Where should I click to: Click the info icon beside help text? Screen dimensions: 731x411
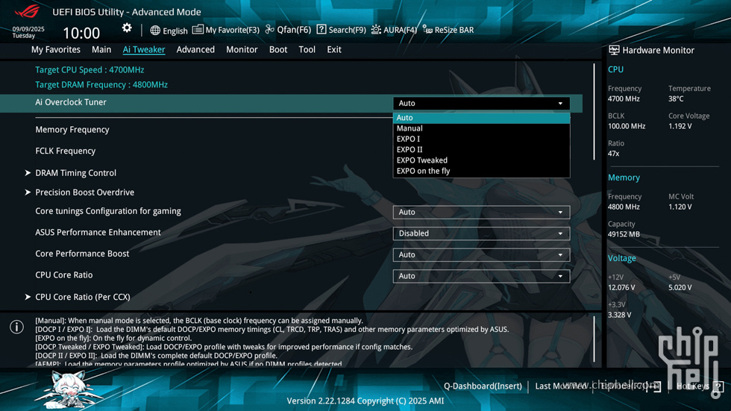coord(16,327)
